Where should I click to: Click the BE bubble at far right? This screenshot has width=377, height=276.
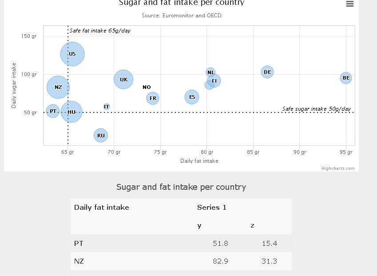point(345,78)
